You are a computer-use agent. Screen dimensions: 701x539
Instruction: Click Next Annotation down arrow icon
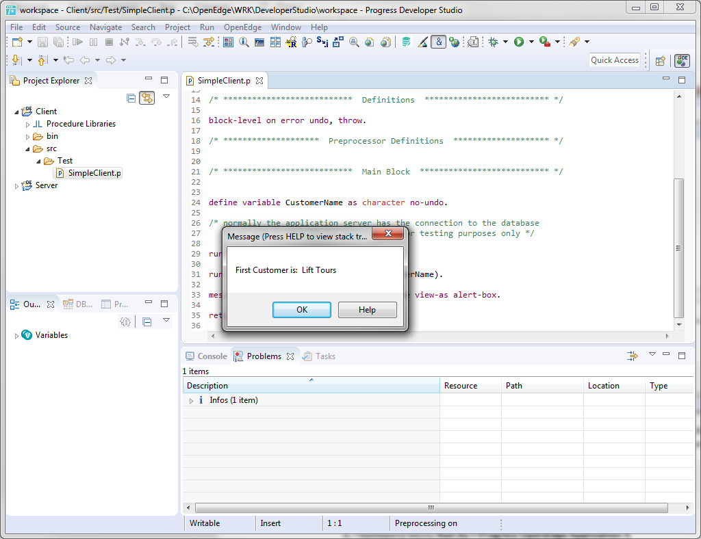[17, 60]
